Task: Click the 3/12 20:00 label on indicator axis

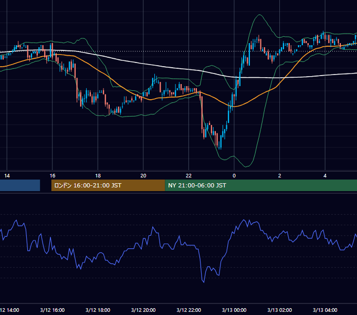Action: [143, 310]
